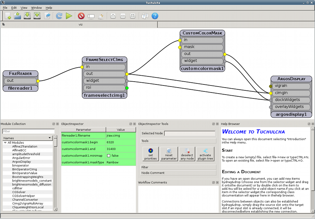315x219 pixels.
Task: Click the vigraIn port on ArgosDisplay
Action: (271, 86)
